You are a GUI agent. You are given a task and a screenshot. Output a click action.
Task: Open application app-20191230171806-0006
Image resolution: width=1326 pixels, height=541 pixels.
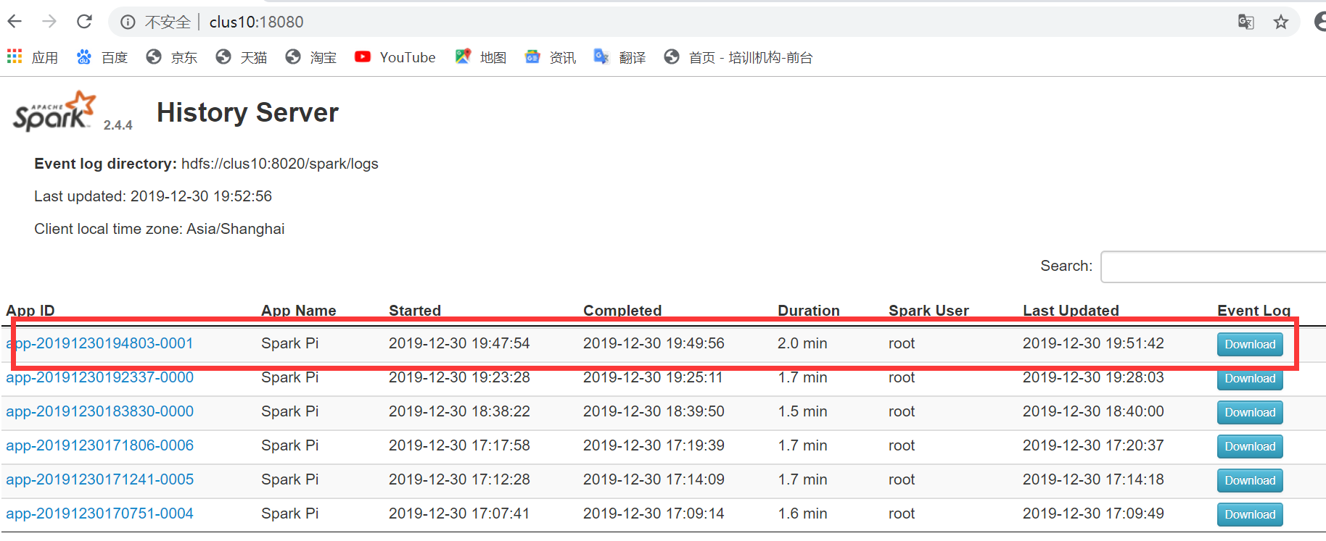100,445
